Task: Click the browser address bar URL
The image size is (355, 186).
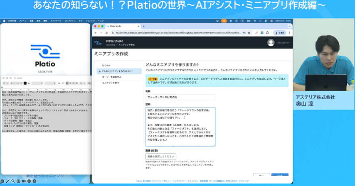Action: (178, 33)
